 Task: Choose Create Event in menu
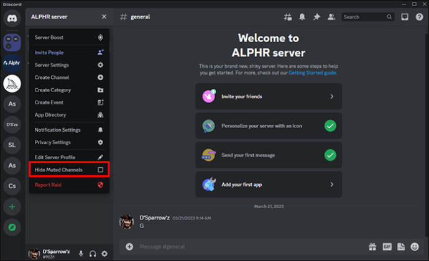[x=69, y=103]
